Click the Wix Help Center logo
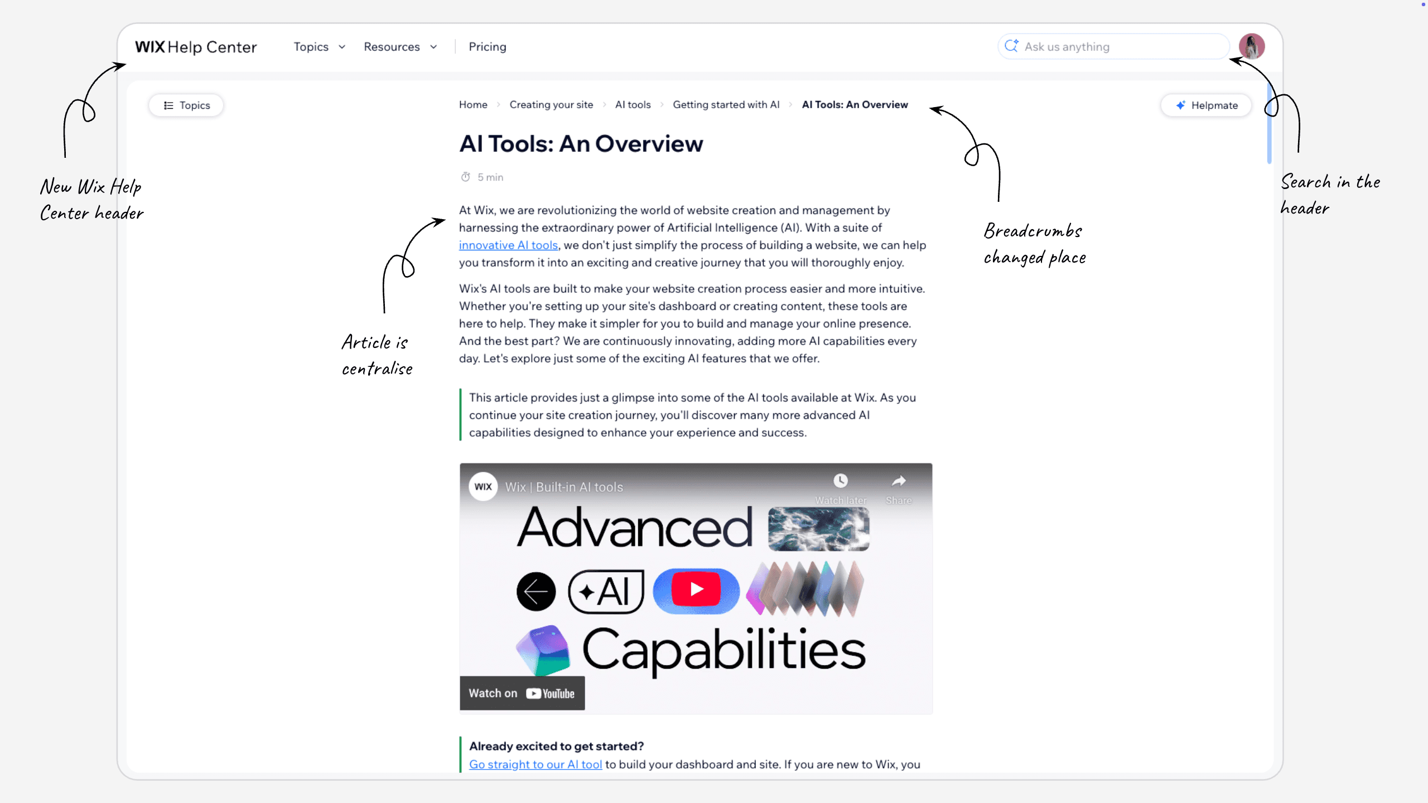Screen dimensions: 1428x803 pos(196,47)
